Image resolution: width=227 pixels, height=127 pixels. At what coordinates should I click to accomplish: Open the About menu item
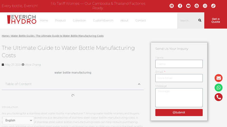click(x=124, y=20)
